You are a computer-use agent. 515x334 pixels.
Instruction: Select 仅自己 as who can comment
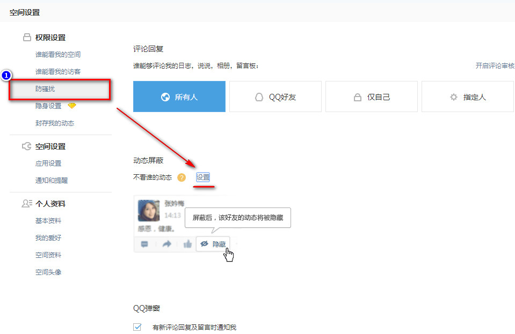(372, 97)
